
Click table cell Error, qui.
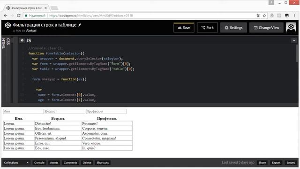tap(58, 143)
